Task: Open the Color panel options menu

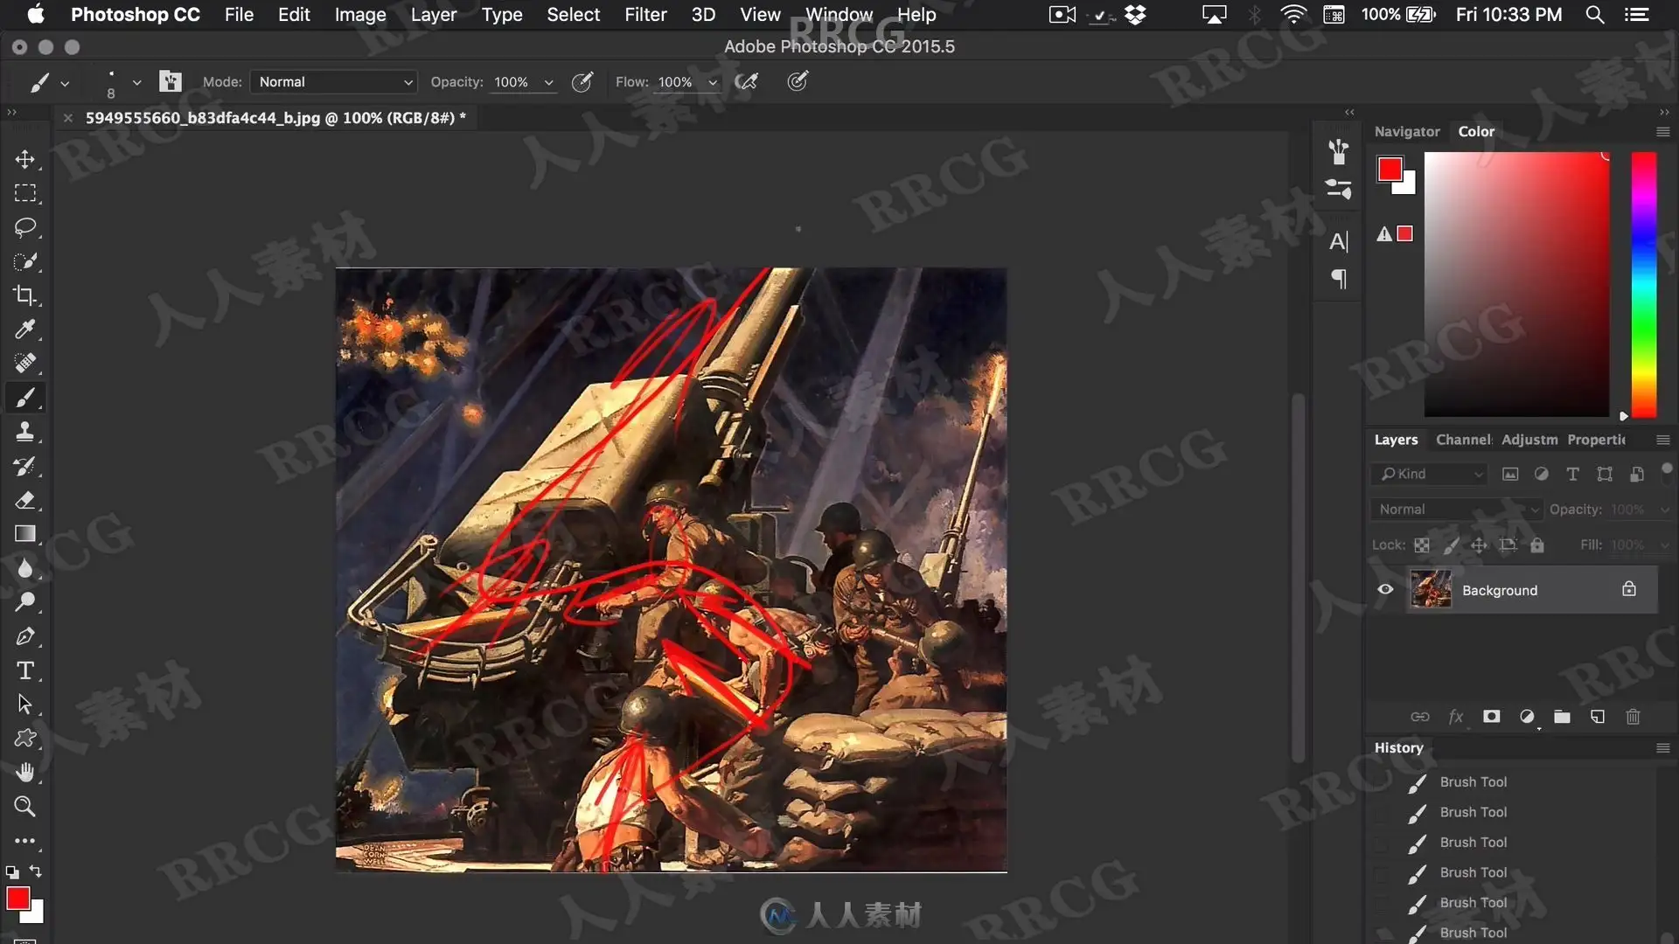Action: (x=1663, y=132)
